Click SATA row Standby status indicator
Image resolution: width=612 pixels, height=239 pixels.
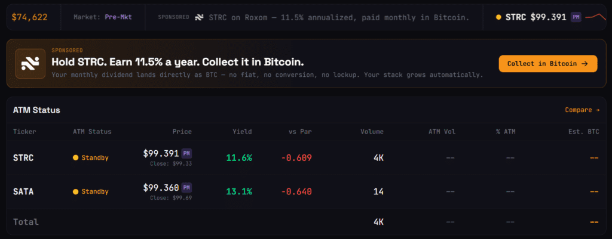coord(90,191)
